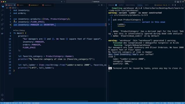Split the editor to the right
185x104 pixels.
click(102, 5)
